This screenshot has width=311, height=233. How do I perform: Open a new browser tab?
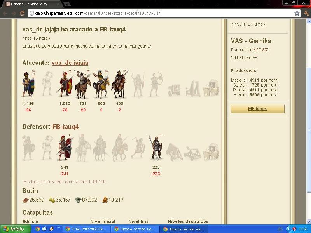(x=67, y=4)
